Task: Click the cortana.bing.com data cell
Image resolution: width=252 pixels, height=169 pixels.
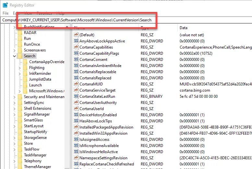Action: [x=195, y=90]
